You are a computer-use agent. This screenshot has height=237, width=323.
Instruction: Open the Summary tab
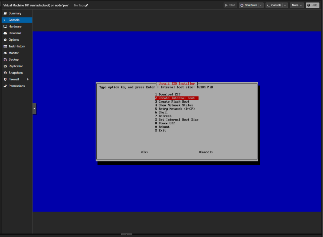(17, 13)
